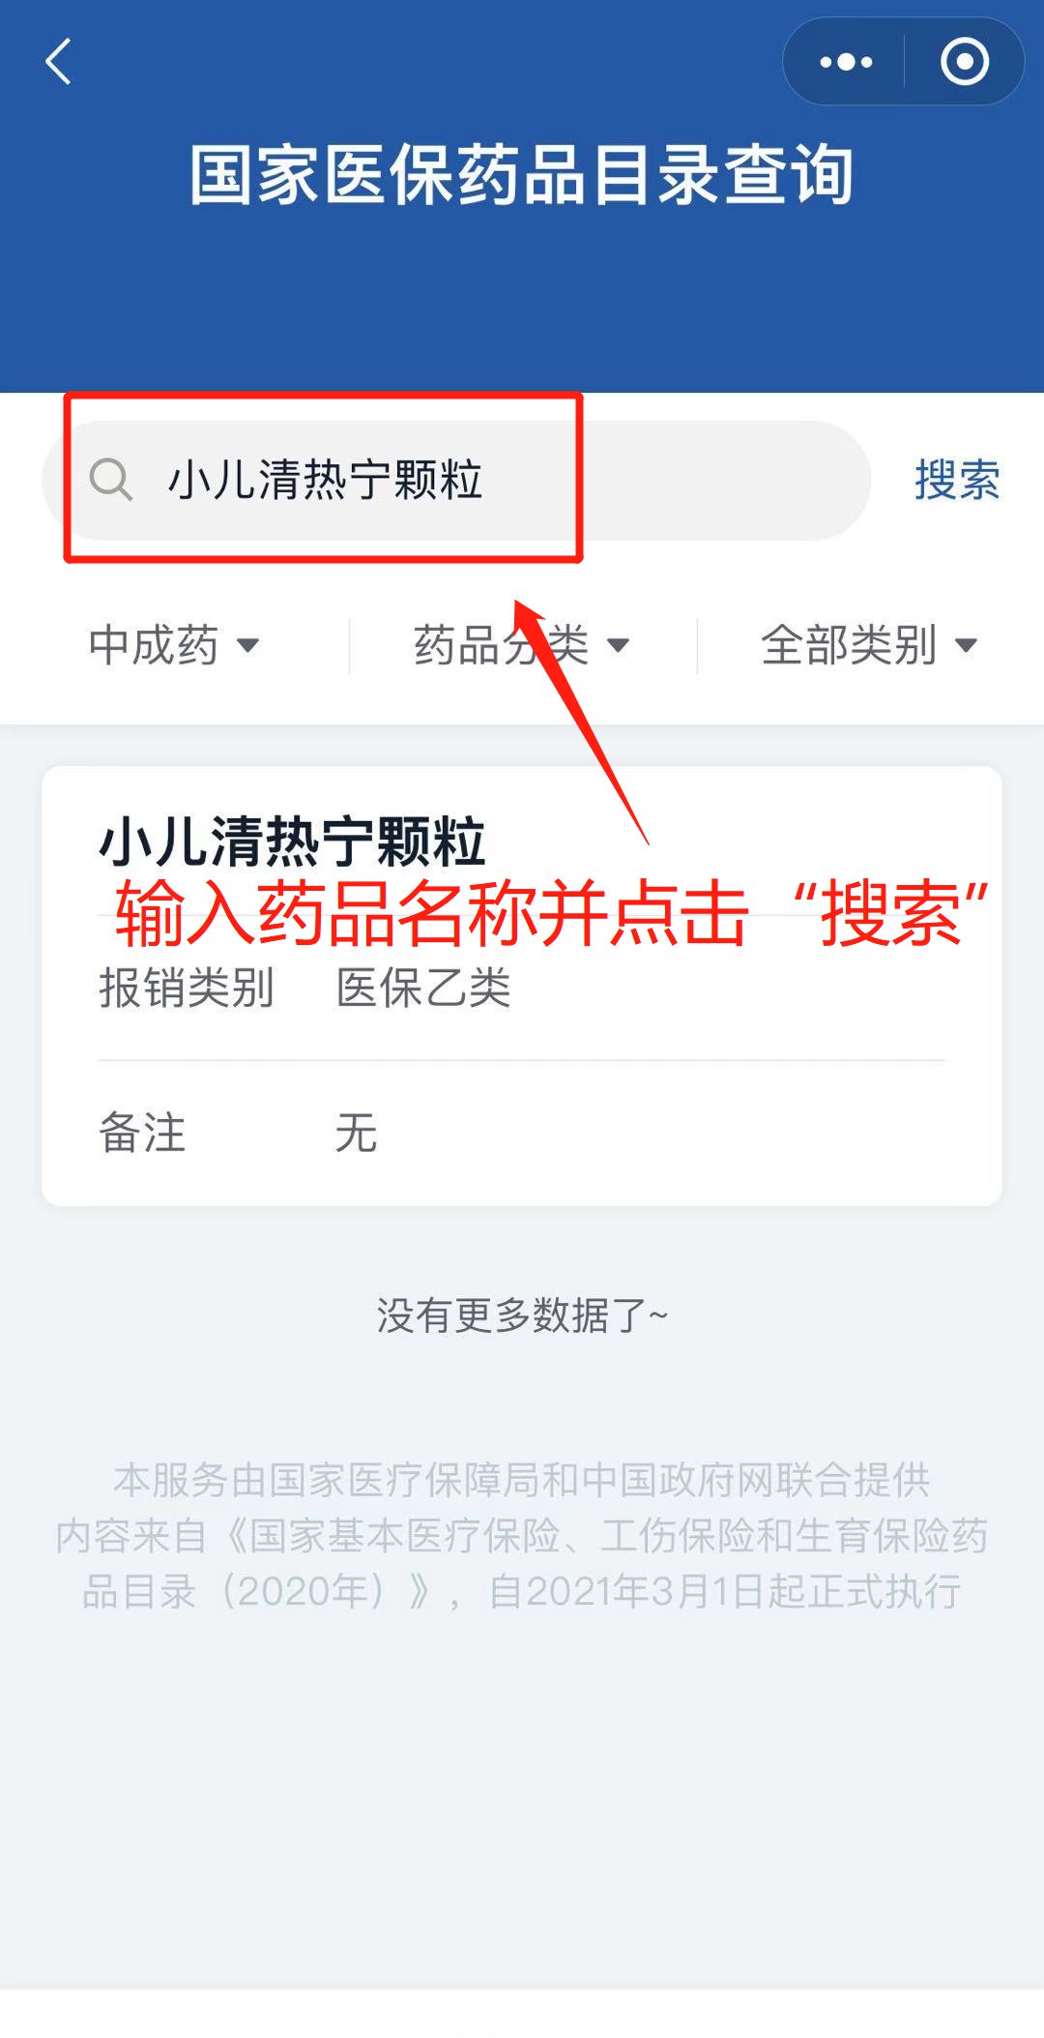
Task: Tap the back arrow icon
Action: [59, 62]
